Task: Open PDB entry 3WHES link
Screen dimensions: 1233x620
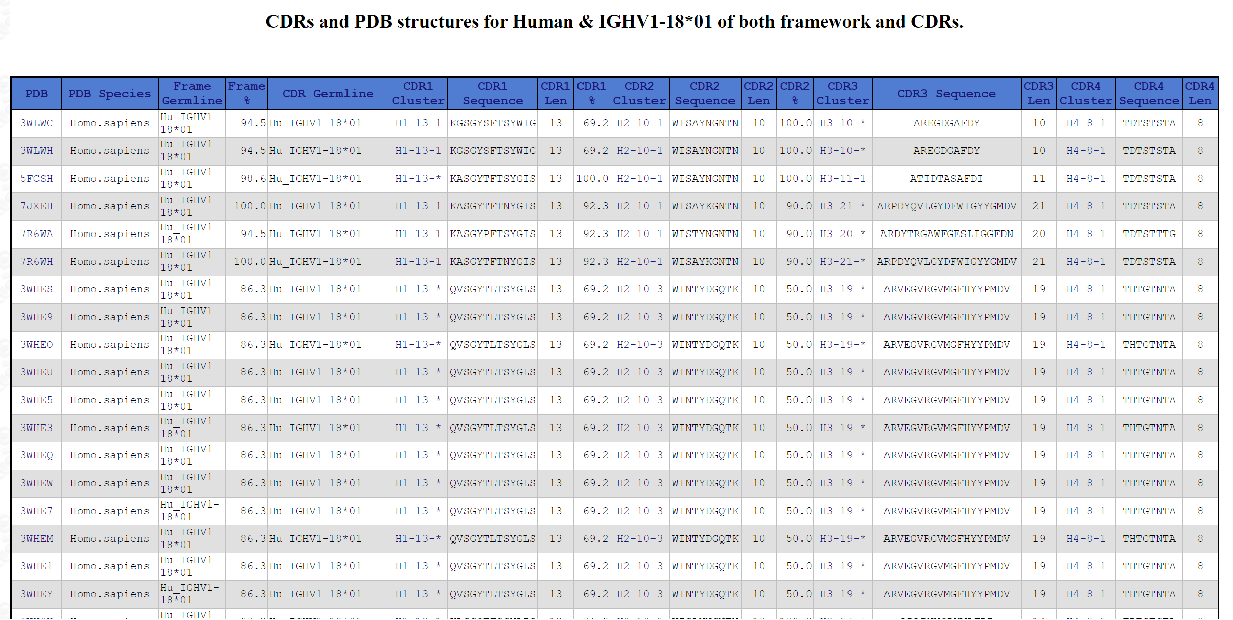Action: click(x=36, y=289)
